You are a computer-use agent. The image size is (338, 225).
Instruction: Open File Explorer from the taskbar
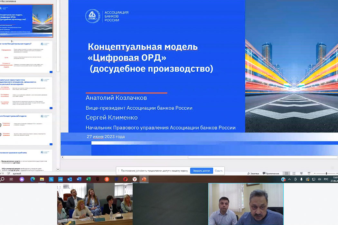tap(42, 179)
